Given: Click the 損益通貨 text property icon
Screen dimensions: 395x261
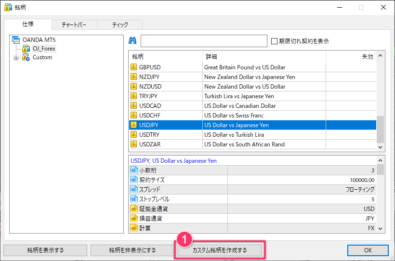Looking at the screenshot, I should pyautogui.click(x=134, y=218).
